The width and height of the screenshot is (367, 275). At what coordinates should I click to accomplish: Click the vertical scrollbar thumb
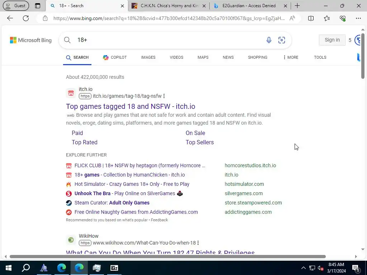click(x=363, y=56)
